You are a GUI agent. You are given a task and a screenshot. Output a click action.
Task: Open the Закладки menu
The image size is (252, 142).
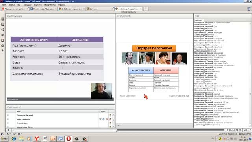point(27,5)
